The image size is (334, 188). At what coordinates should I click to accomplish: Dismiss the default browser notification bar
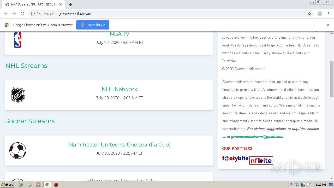[x=328, y=25]
